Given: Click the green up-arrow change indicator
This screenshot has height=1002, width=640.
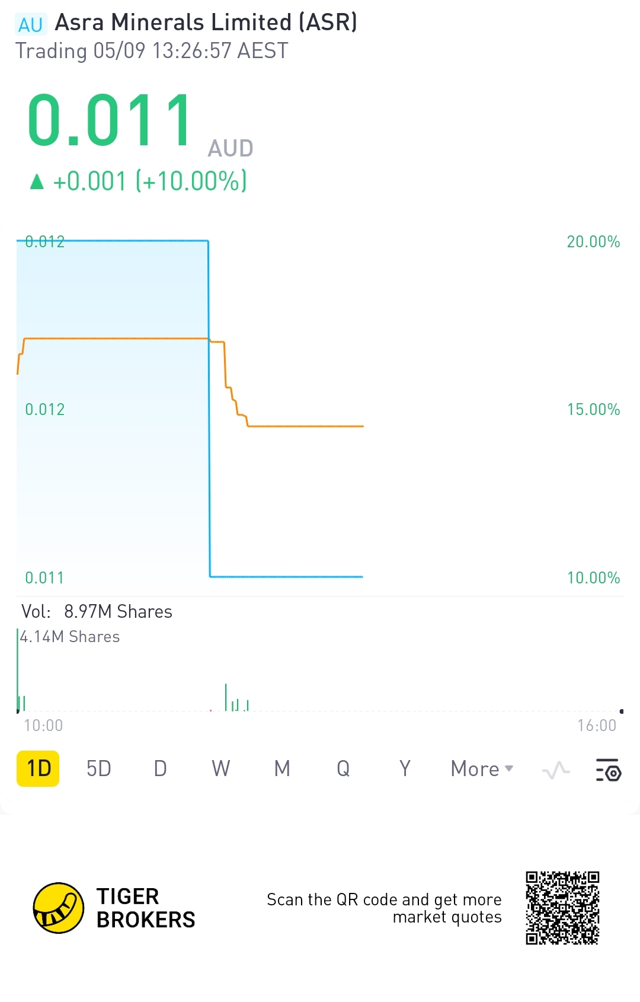Looking at the screenshot, I should pyautogui.click(x=37, y=181).
